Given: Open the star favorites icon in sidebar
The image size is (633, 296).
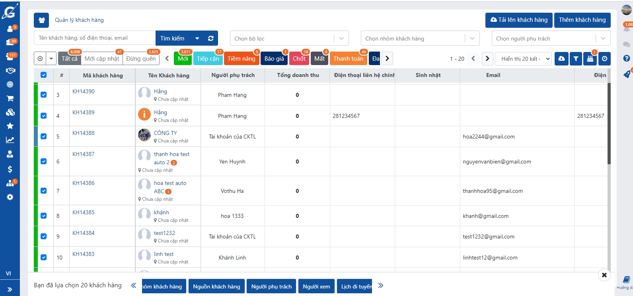Looking at the screenshot, I should (x=10, y=126).
